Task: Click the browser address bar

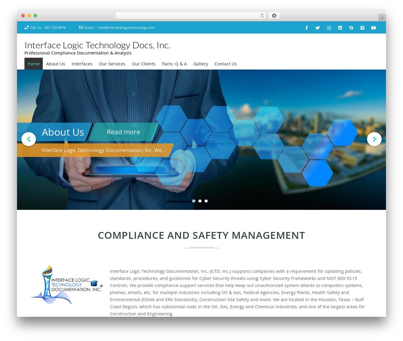Action: (x=190, y=16)
